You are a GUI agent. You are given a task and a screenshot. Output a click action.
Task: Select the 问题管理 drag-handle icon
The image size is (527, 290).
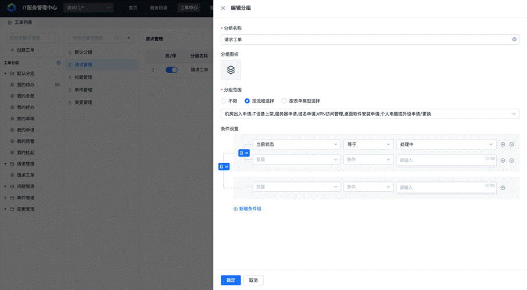(x=70, y=77)
